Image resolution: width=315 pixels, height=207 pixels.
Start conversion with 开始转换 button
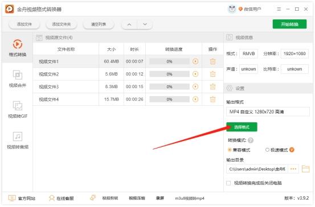click(289, 24)
